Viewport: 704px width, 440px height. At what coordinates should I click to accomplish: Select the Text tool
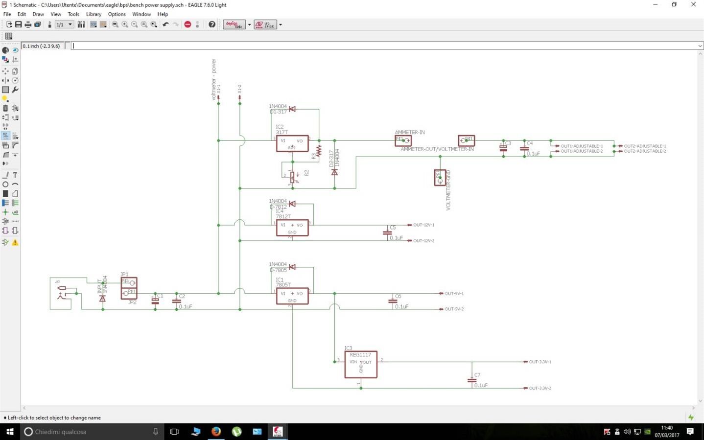click(15, 175)
